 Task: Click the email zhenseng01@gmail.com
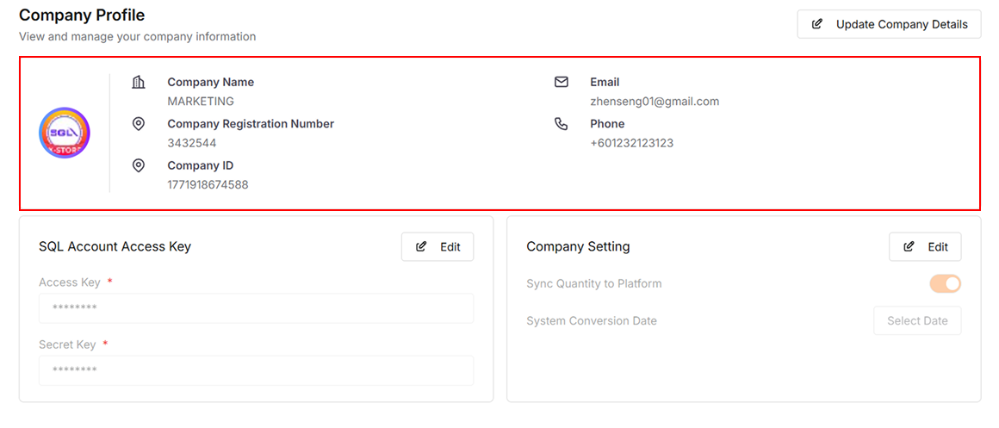point(655,102)
